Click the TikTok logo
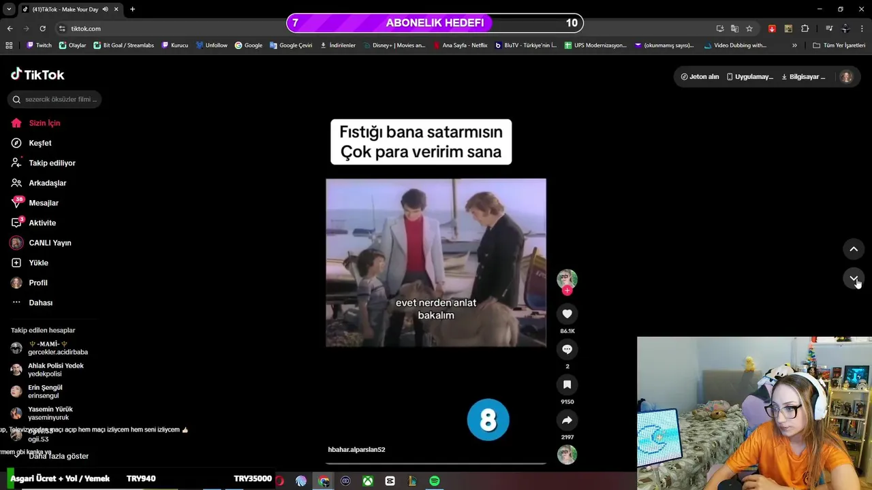This screenshot has width=872, height=490. click(x=37, y=74)
